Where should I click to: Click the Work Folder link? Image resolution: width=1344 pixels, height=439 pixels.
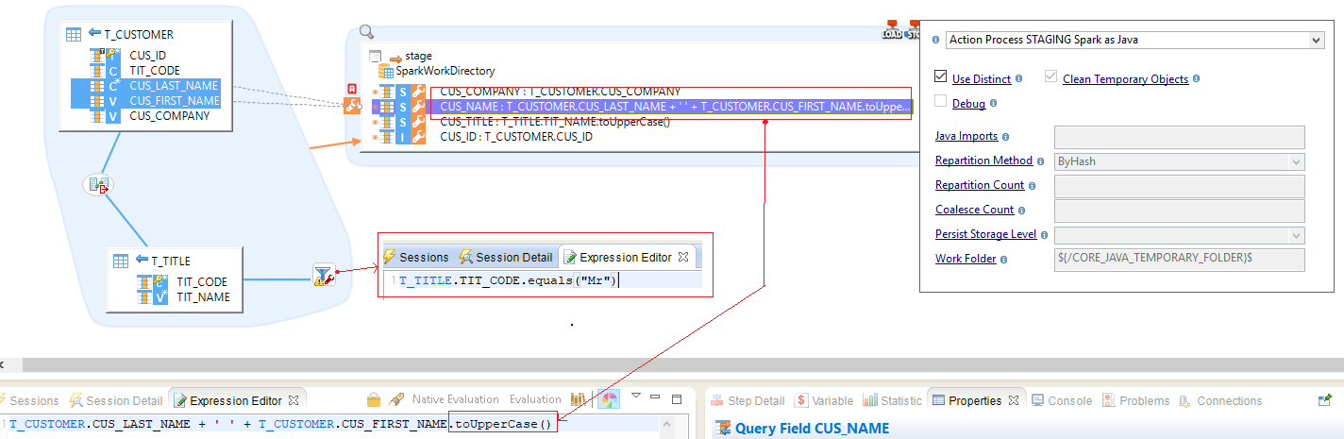coord(966,259)
